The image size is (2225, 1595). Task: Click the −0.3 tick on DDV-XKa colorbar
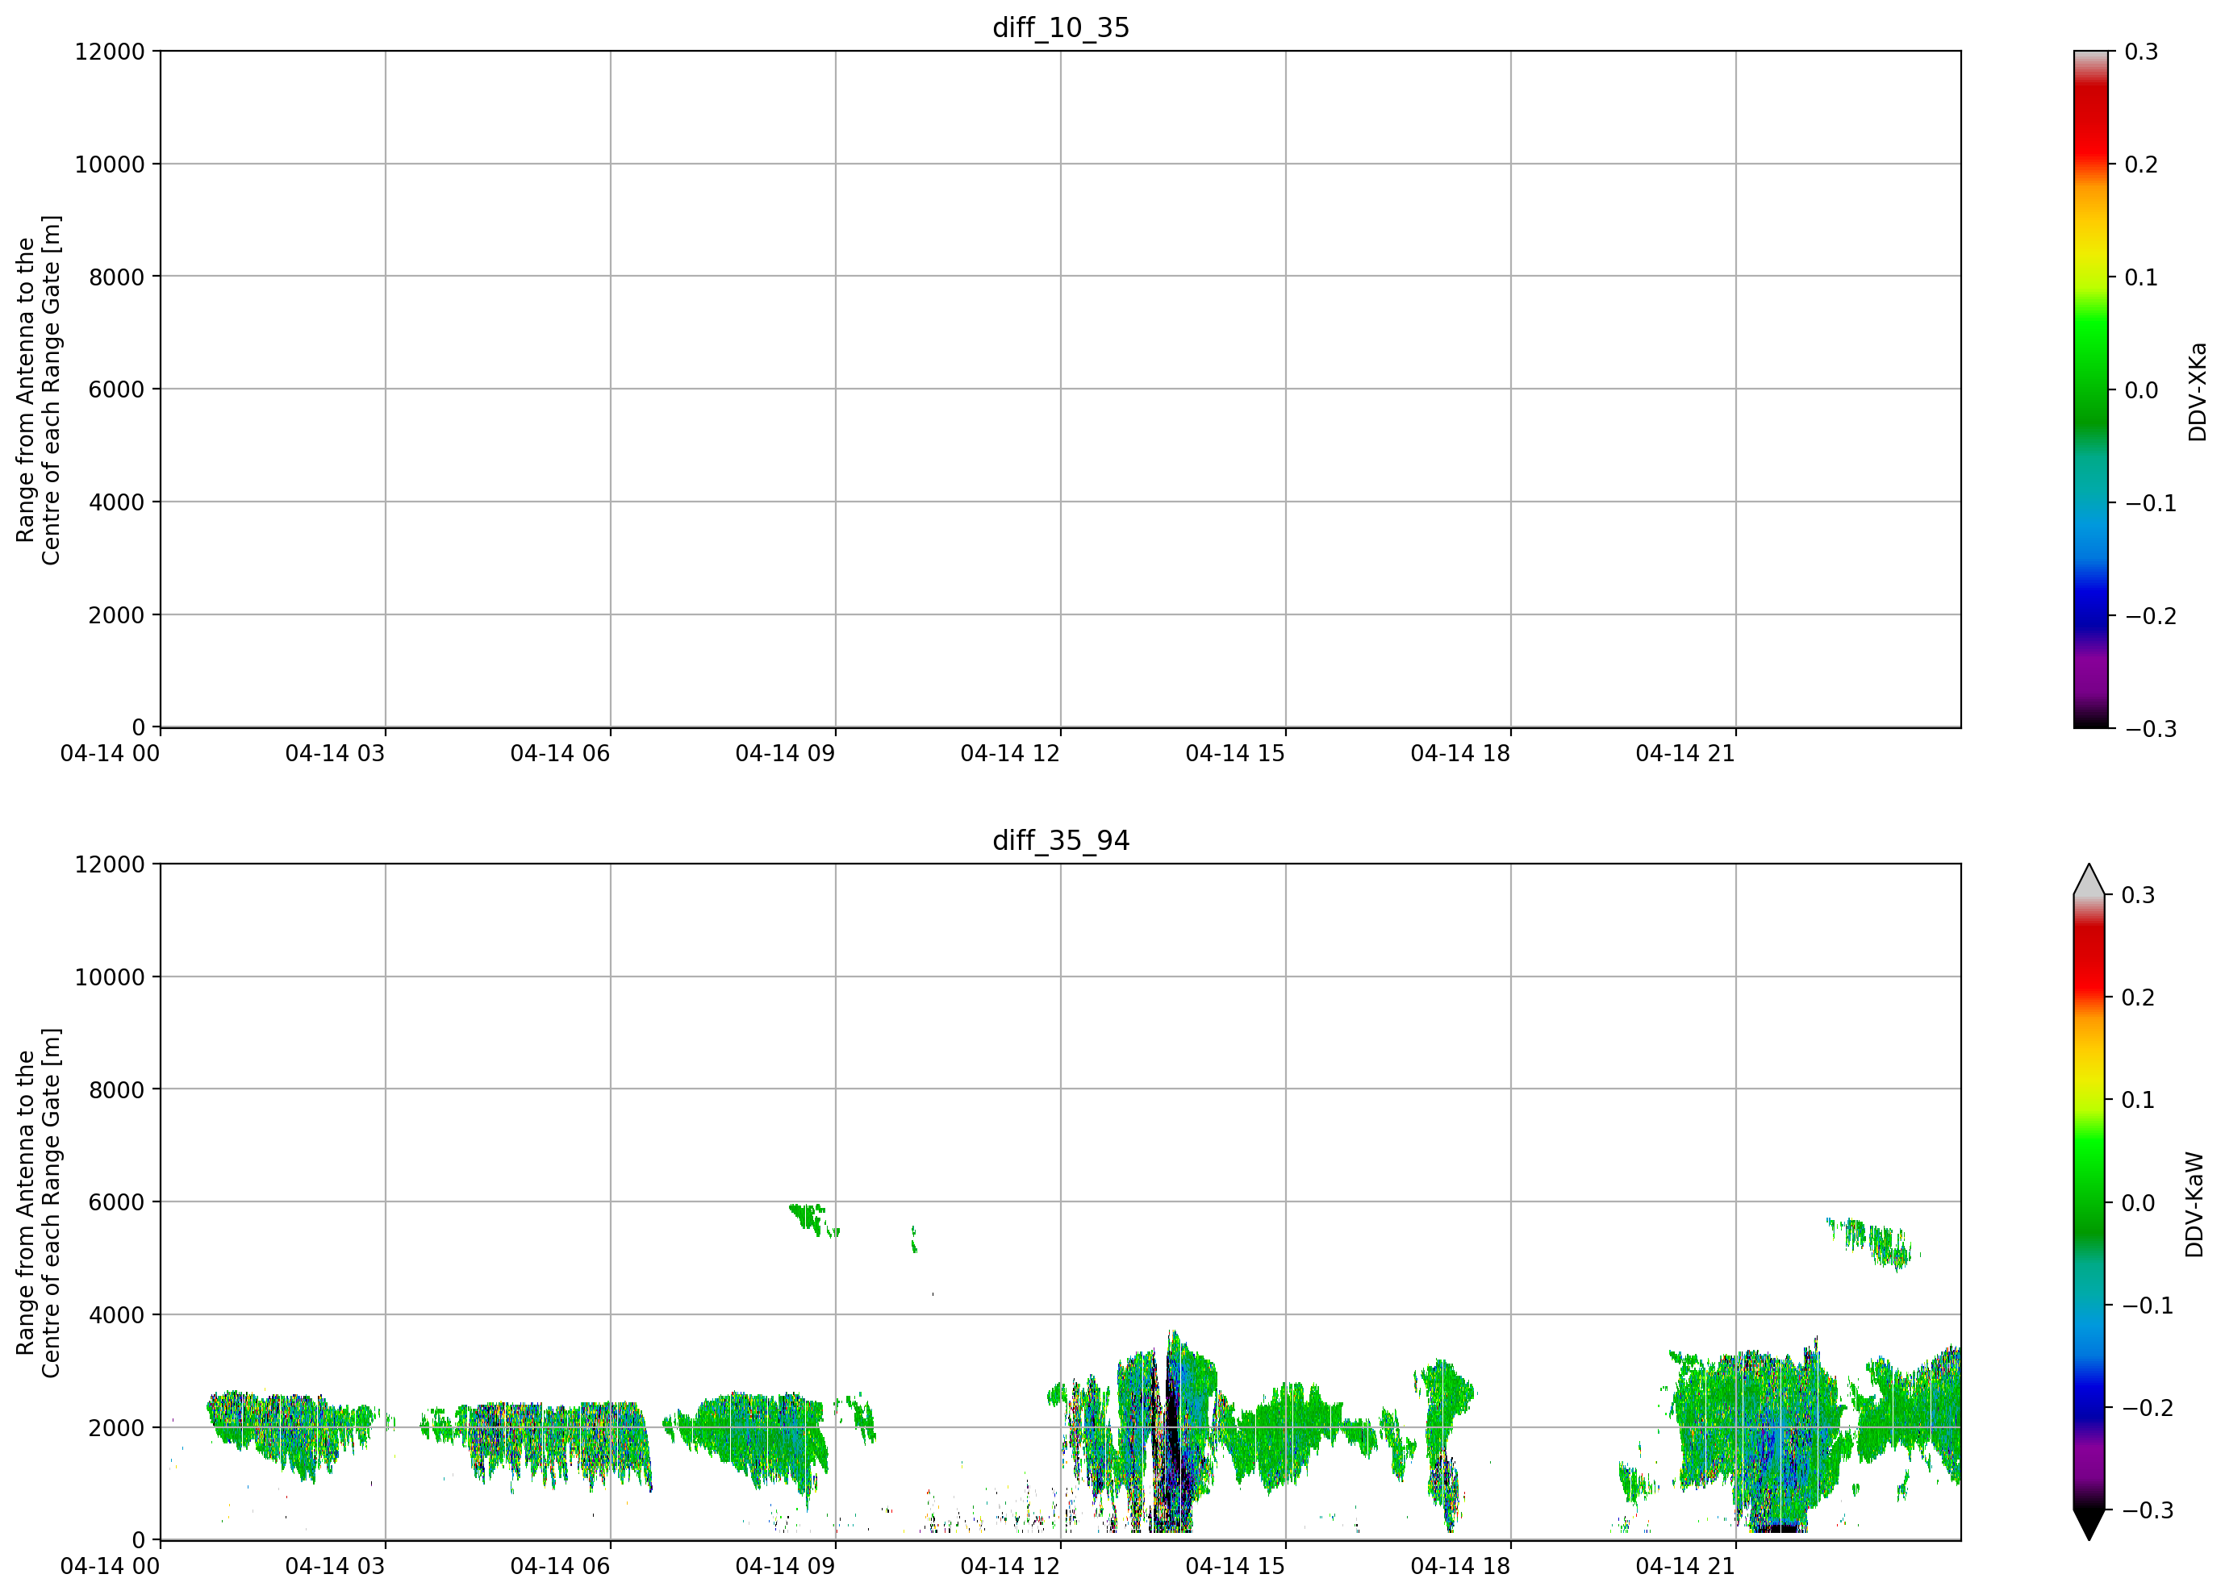(2151, 728)
